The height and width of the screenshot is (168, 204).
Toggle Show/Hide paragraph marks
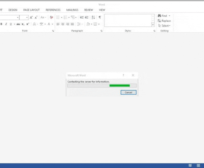click(100, 17)
